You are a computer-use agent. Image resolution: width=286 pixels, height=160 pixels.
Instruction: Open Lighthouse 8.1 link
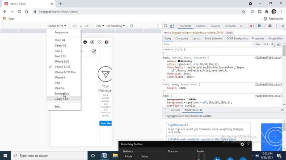pyautogui.click(x=178, y=125)
